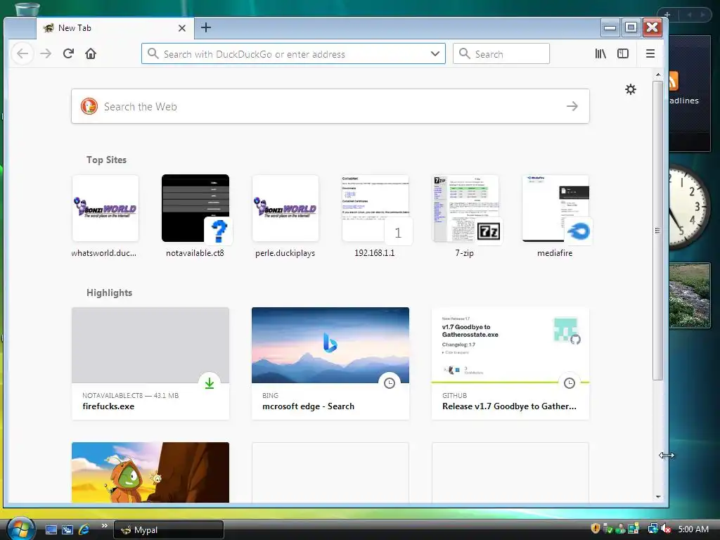Screen dimensions: 720x540
Task: Click the Top Sites heading
Action: click(107, 160)
